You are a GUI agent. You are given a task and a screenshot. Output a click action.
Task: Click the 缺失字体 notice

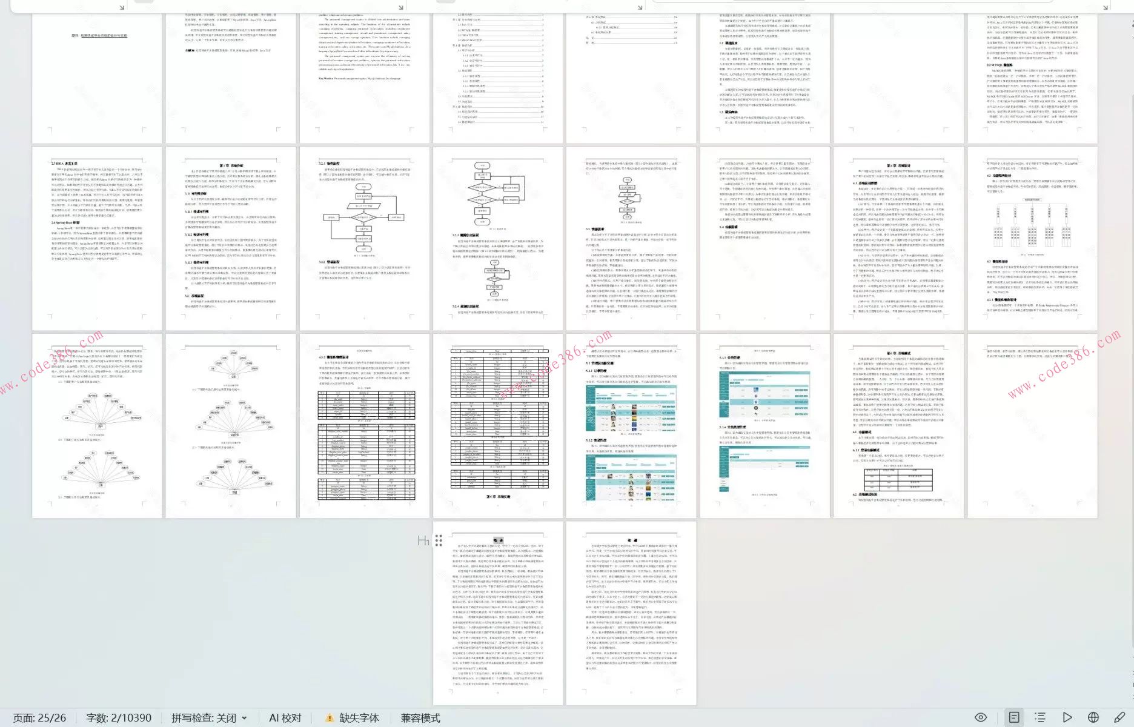pyautogui.click(x=359, y=718)
